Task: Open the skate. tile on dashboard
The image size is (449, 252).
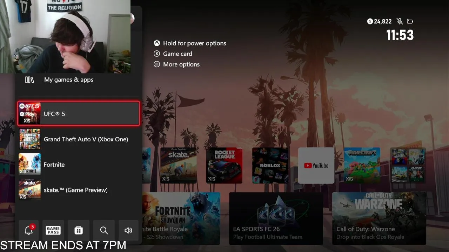Action: pyautogui.click(x=179, y=166)
